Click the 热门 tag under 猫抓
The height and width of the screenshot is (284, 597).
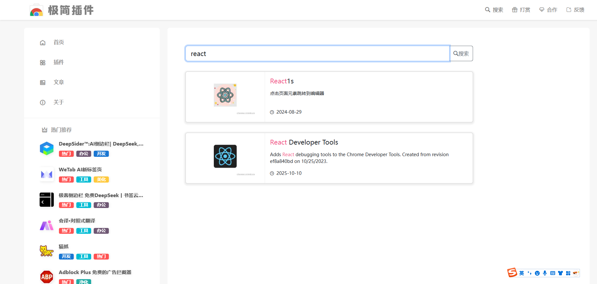coord(101,256)
